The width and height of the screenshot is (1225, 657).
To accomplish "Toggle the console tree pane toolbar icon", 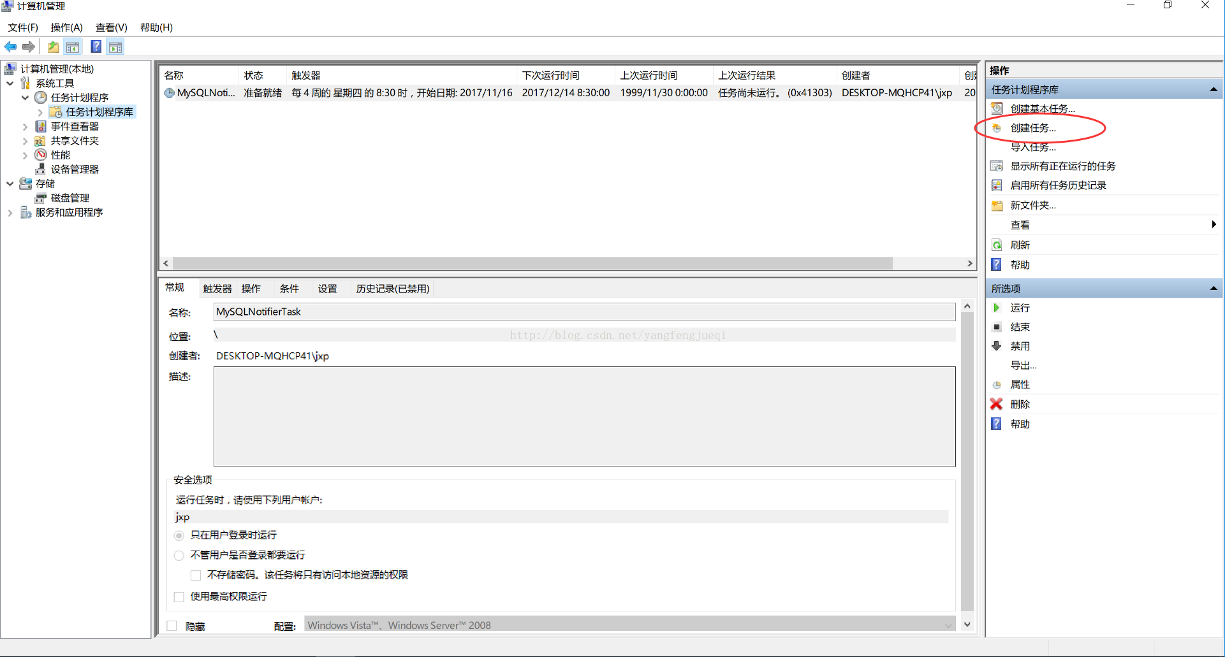I will pyautogui.click(x=73, y=47).
